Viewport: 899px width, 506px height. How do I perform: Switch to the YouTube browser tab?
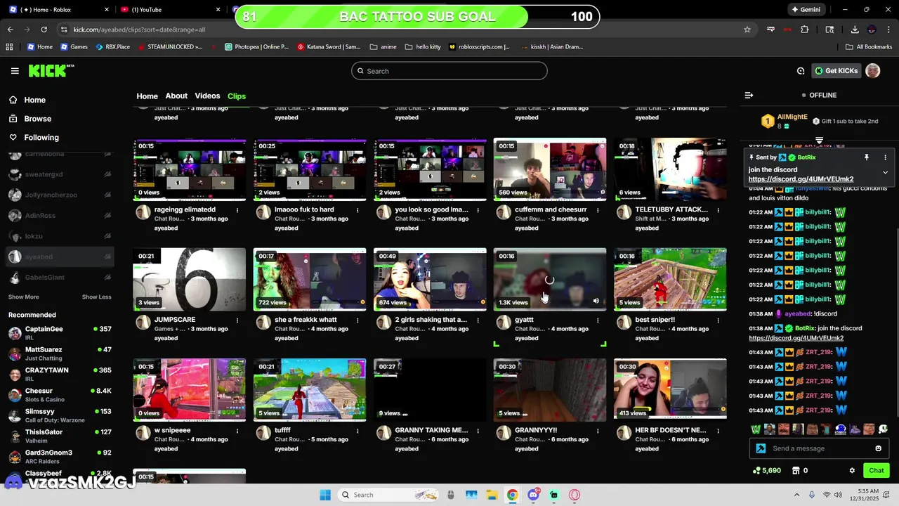pyautogui.click(x=169, y=9)
